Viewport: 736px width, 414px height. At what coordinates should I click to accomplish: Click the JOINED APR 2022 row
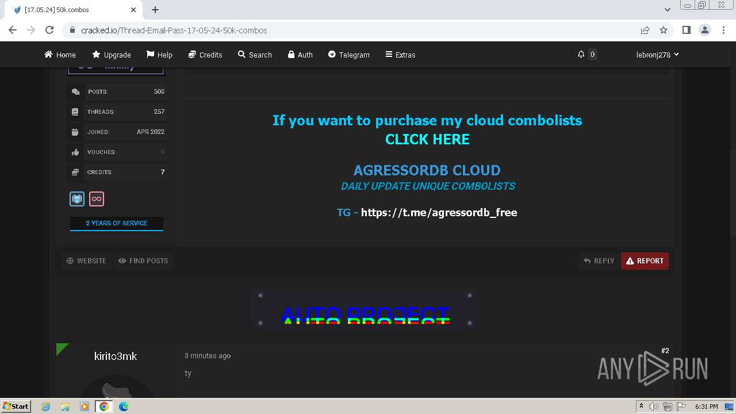click(117, 132)
